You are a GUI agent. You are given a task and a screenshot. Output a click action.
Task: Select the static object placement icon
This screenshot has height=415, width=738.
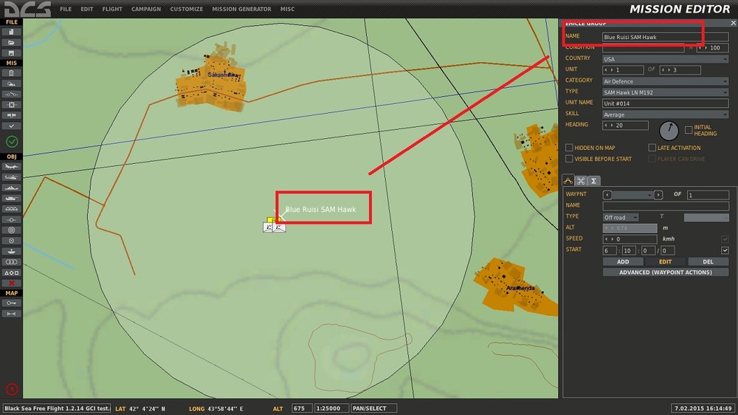point(11,209)
